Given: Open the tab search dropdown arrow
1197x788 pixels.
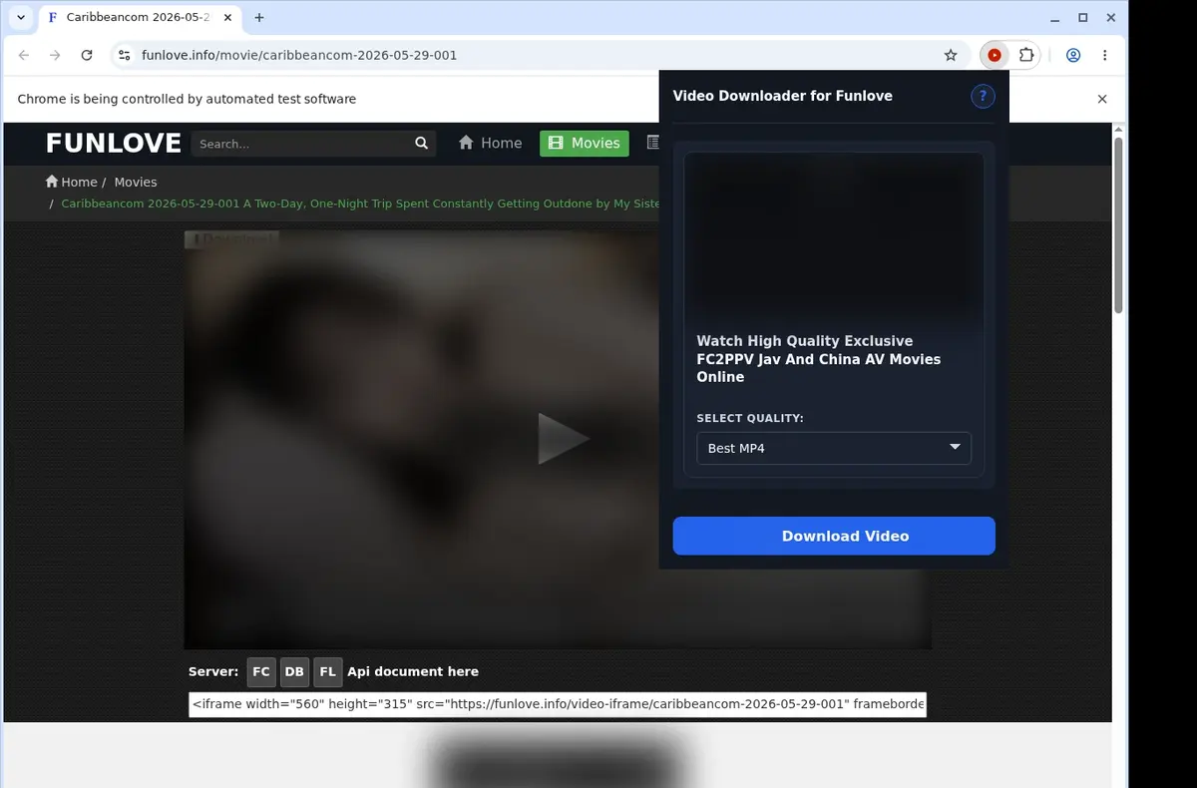Looking at the screenshot, I should [20, 18].
